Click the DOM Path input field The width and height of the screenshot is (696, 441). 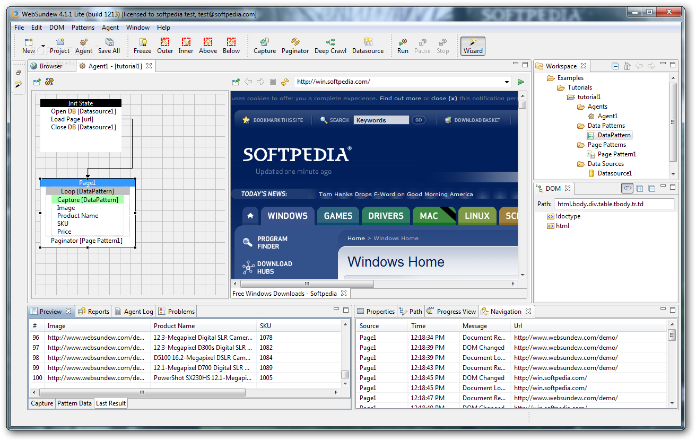click(614, 204)
